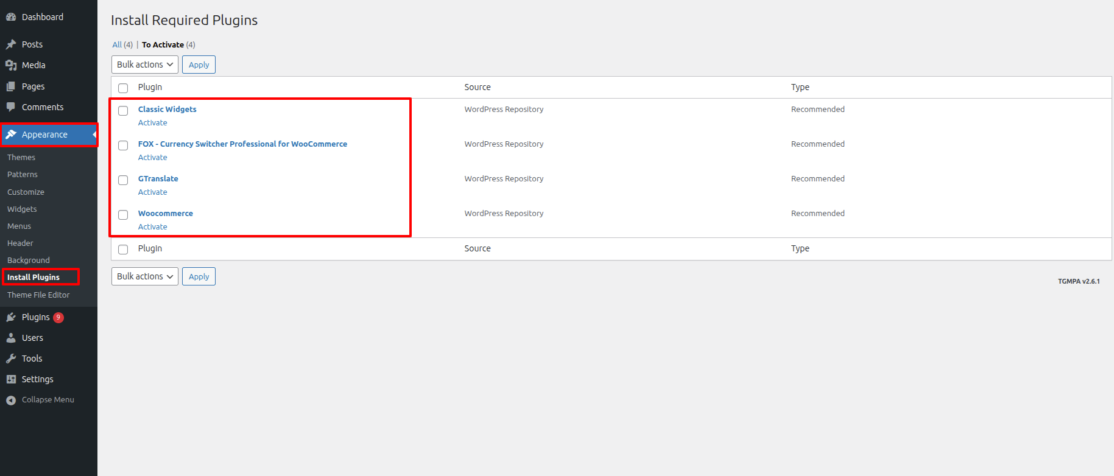The width and height of the screenshot is (1114, 476).
Task: Expand the bottom Bulk actions dropdown
Action: (x=144, y=276)
